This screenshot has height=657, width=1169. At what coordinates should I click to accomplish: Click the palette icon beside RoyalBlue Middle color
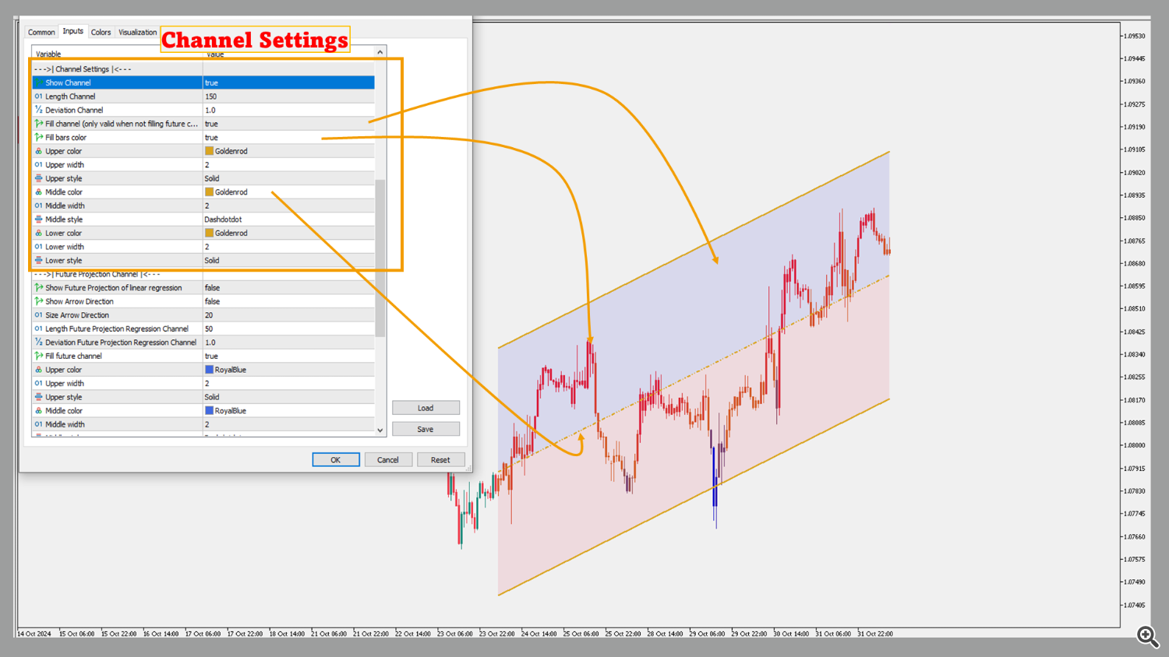click(x=38, y=411)
